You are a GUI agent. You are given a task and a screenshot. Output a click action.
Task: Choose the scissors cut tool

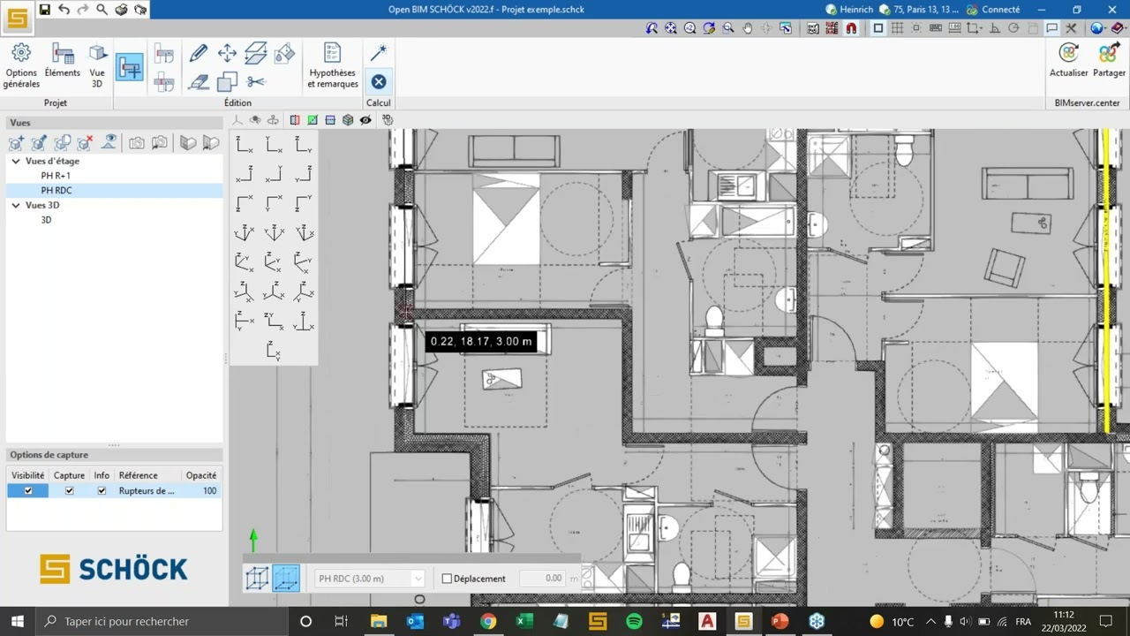256,82
